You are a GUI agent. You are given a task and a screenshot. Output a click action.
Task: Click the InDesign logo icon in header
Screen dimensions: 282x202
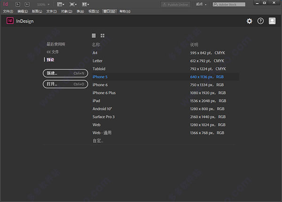tap(10, 21)
